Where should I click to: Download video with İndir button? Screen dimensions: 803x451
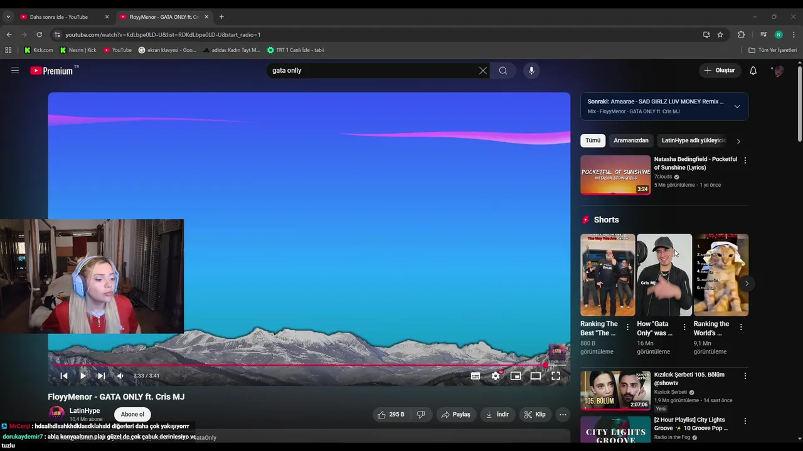click(x=497, y=414)
